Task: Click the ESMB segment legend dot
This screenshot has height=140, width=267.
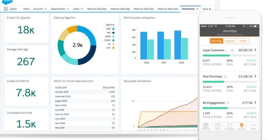Action: coord(113,37)
